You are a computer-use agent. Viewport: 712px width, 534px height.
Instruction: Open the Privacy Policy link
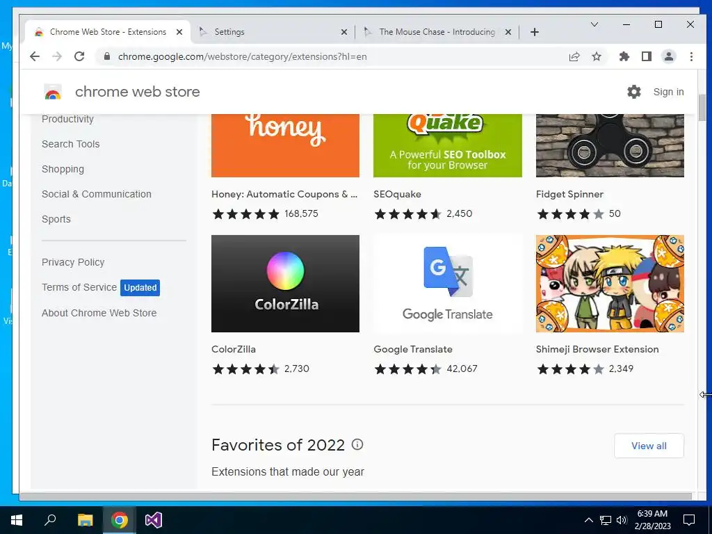pos(73,262)
